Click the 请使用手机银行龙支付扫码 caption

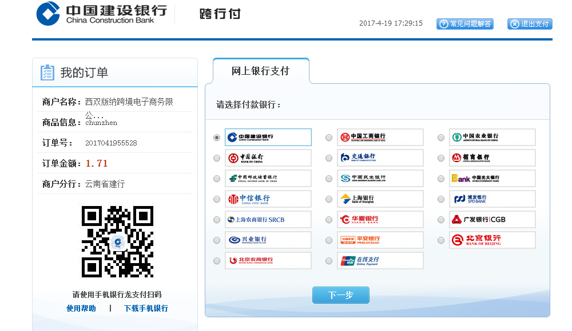[117, 294]
